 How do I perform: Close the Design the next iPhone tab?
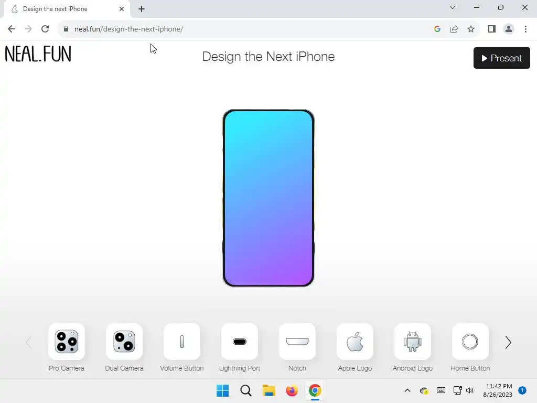tap(122, 9)
